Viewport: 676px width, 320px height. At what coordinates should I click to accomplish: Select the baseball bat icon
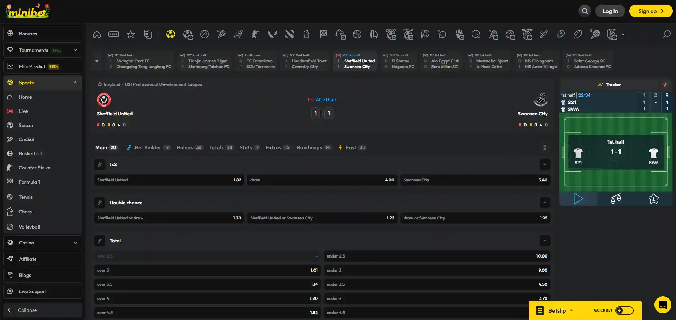[x=544, y=34]
